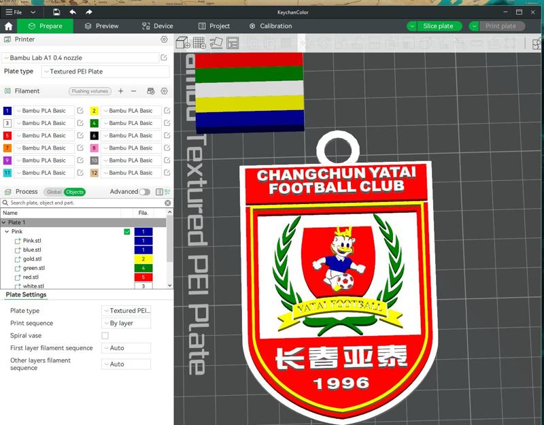
Task: Edit filament 8 preset
Action: (167, 148)
